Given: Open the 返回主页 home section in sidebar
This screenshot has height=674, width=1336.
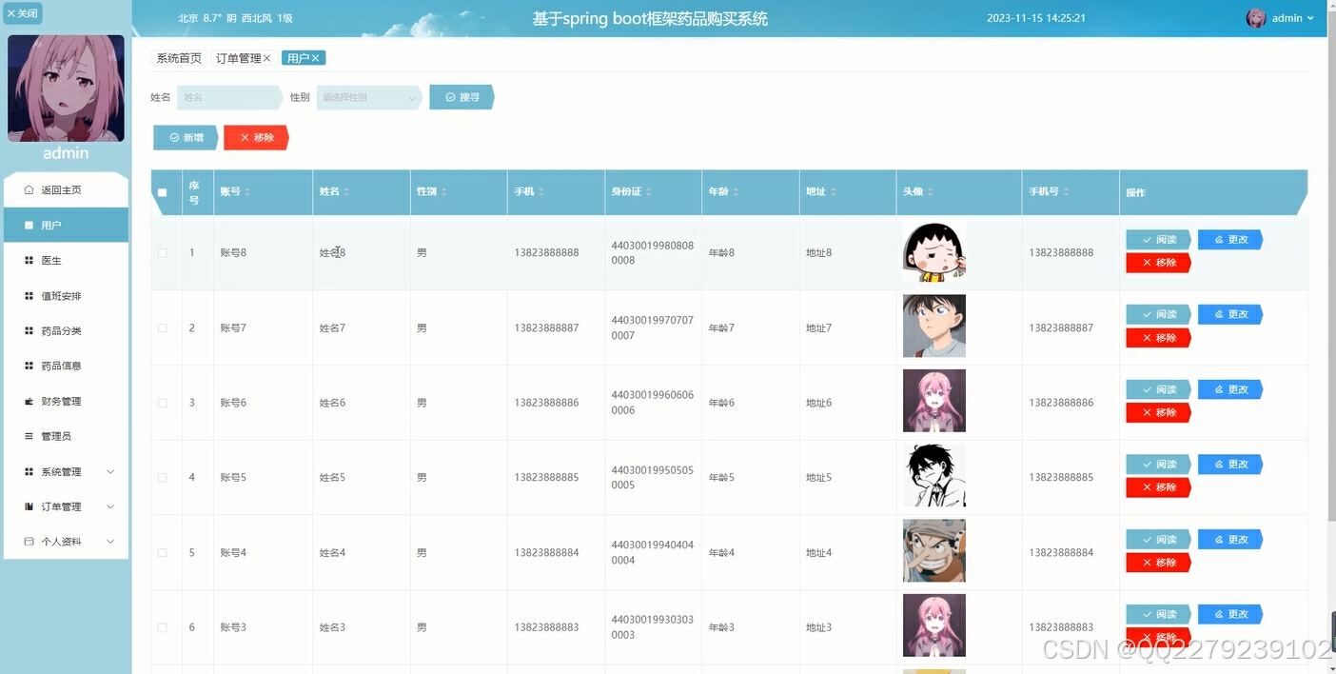Looking at the screenshot, I should pyautogui.click(x=65, y=188).
